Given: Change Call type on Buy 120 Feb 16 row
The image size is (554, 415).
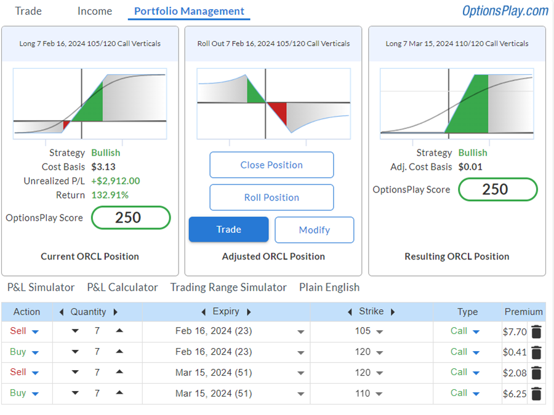Looking at the screenshot, I should point(476,352).
